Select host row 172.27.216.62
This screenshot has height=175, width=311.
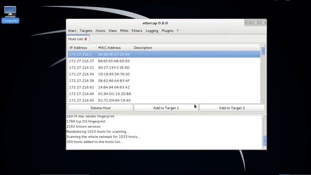164,87
